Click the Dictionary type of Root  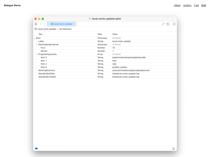click(x=102, y=38)
